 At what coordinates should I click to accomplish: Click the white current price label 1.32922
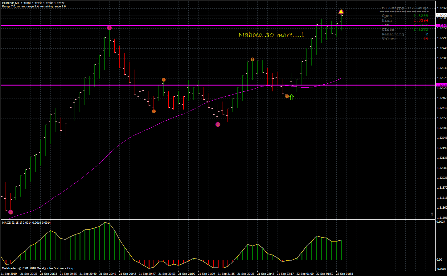click(x=441, y=15)
